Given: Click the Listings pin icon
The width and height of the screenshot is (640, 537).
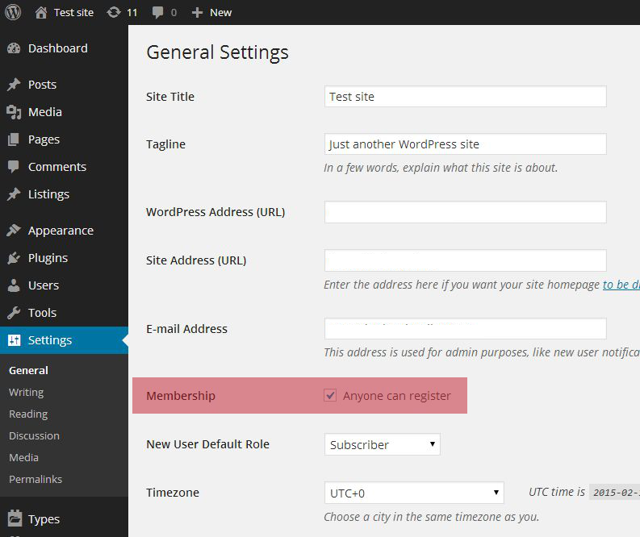Looking at the screenshot, I should click(14, 194).
